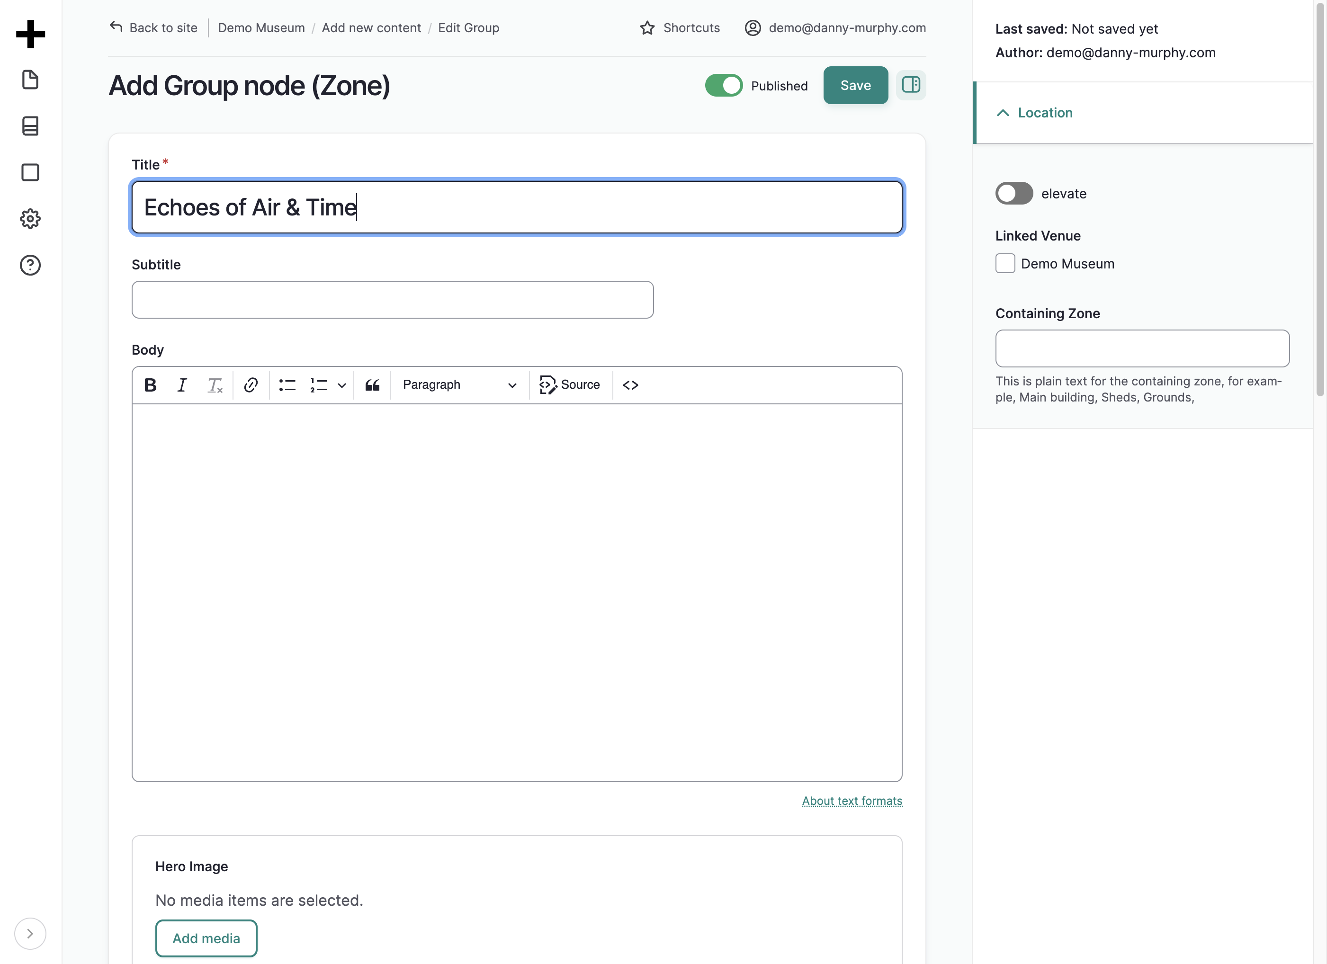Click into the Containing Zone field
The height and width of the screenshot is (964, 1327).
[1142, 348]
